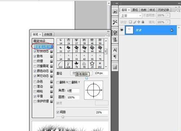Switch to the 路径 tab
This screenshot has width=181, height=131.
135,10
